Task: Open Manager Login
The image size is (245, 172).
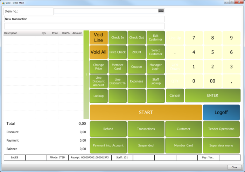Action: tap(155, 67)
